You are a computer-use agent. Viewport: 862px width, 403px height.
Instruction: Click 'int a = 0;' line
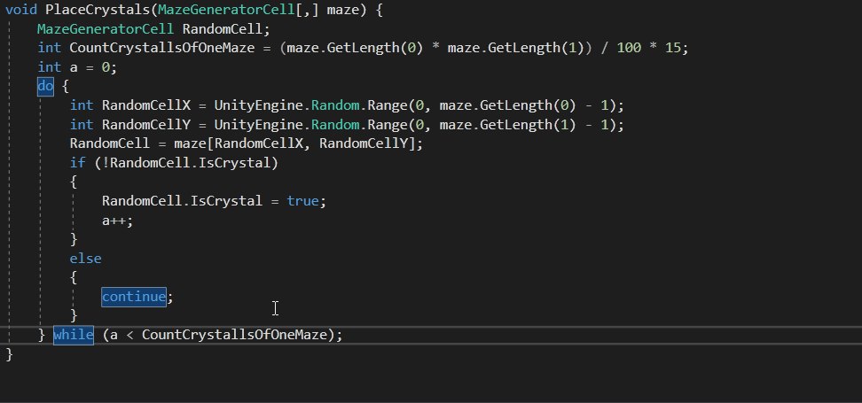click(x=77, y=67)
